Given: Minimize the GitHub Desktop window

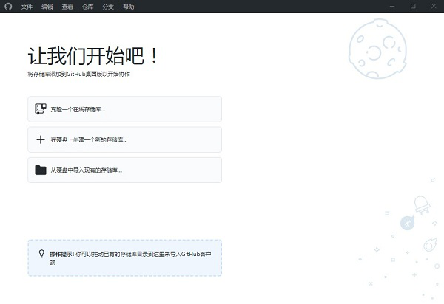Looking at the screenshot, I should click(x=392, y=6).
